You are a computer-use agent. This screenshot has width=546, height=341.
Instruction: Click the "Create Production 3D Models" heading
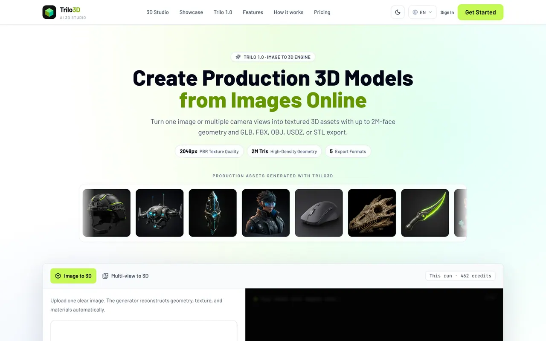pos(273,78)
